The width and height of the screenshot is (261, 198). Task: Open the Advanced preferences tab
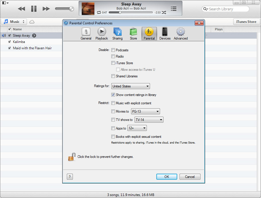(x=181, y=34)
